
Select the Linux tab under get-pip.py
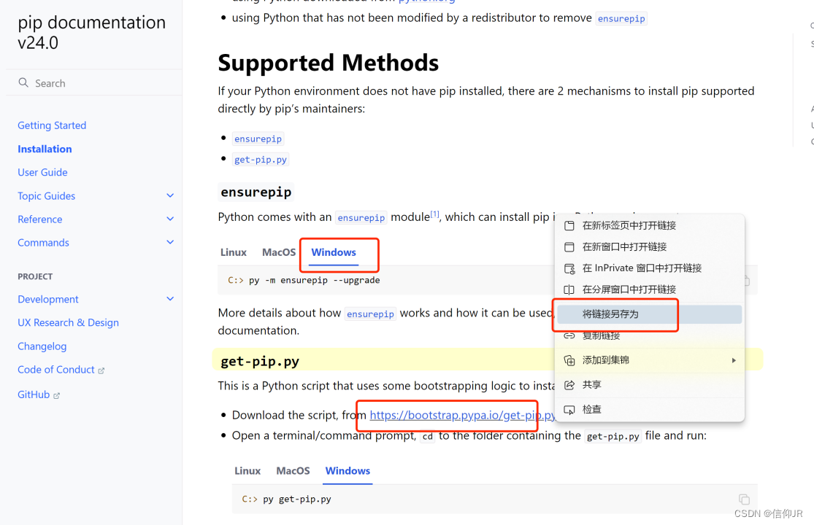pos(247,471)
